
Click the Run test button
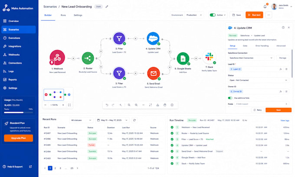point(254,15)
